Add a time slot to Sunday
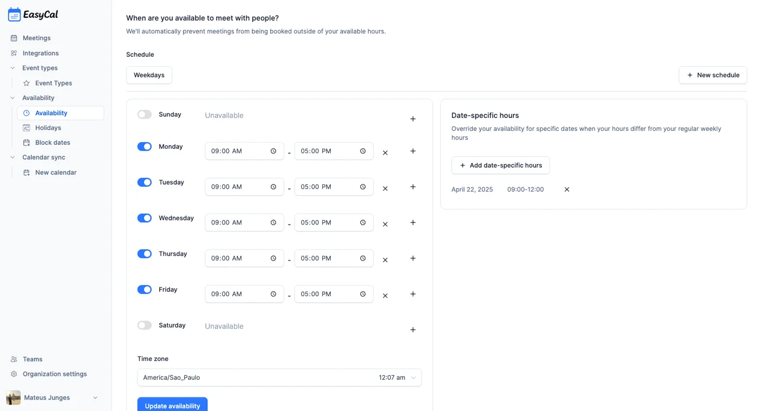 [413, 119]
